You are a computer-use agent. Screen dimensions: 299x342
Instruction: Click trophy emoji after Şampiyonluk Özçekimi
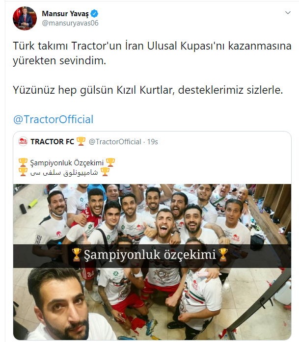click(x=110, y=162)
